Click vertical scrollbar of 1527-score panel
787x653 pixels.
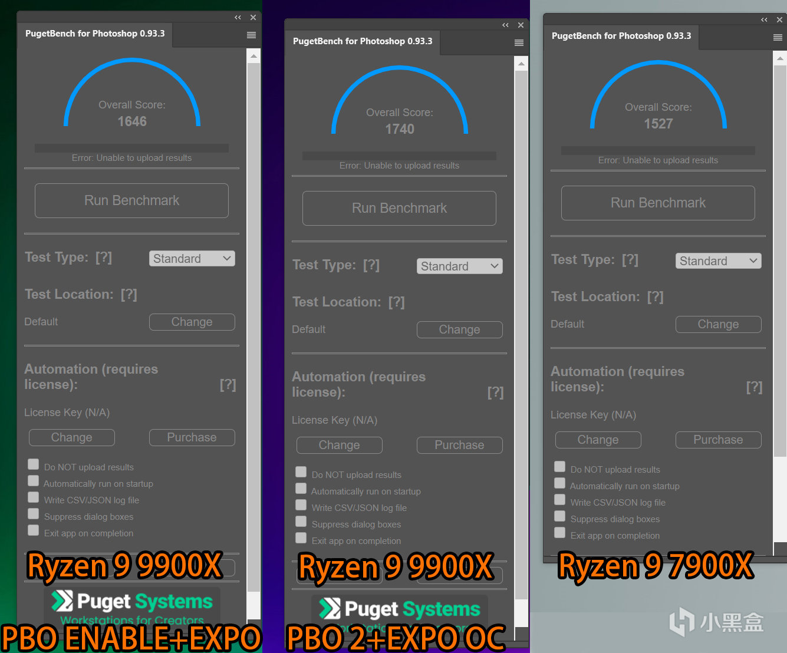(x=780, y=260)
